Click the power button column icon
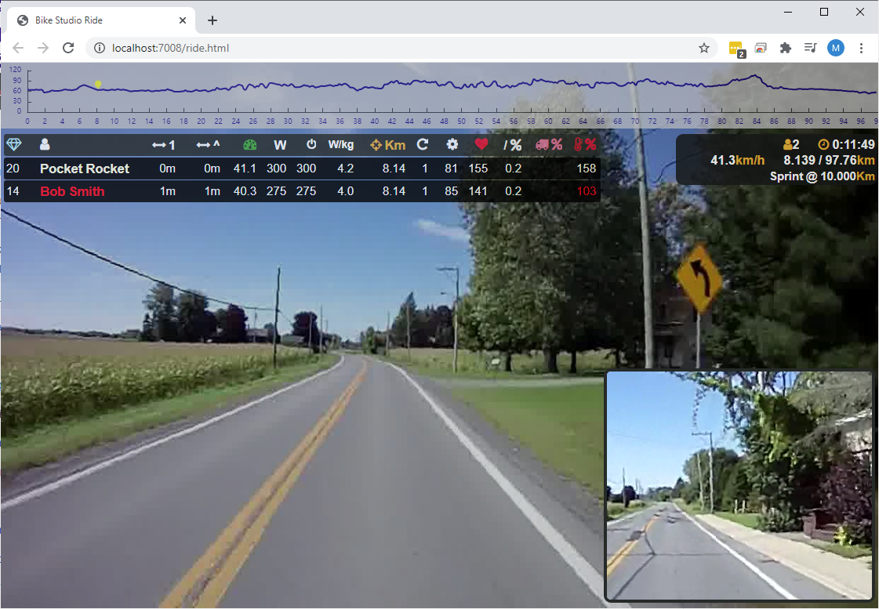Image resolution: width=879 pixels, height=609 pixels. [311, 144]
